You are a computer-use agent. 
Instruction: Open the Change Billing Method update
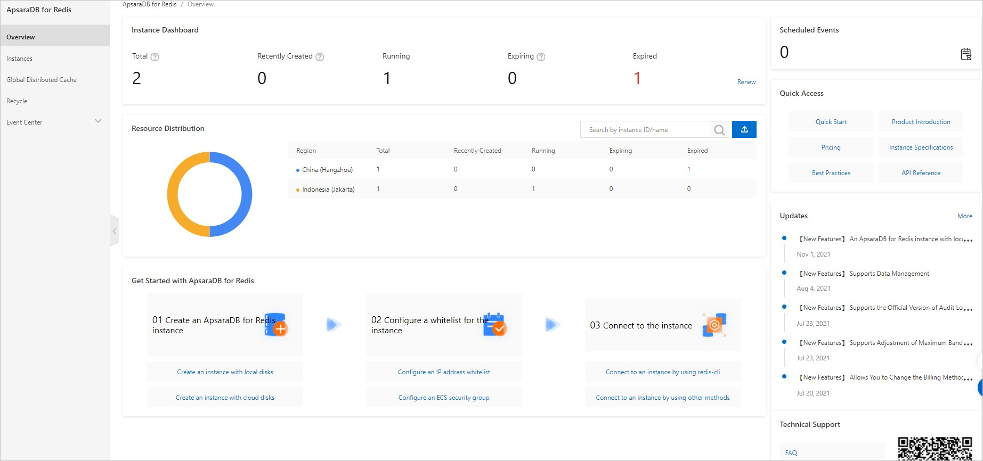pyautogui.click(x=885, y=377)
